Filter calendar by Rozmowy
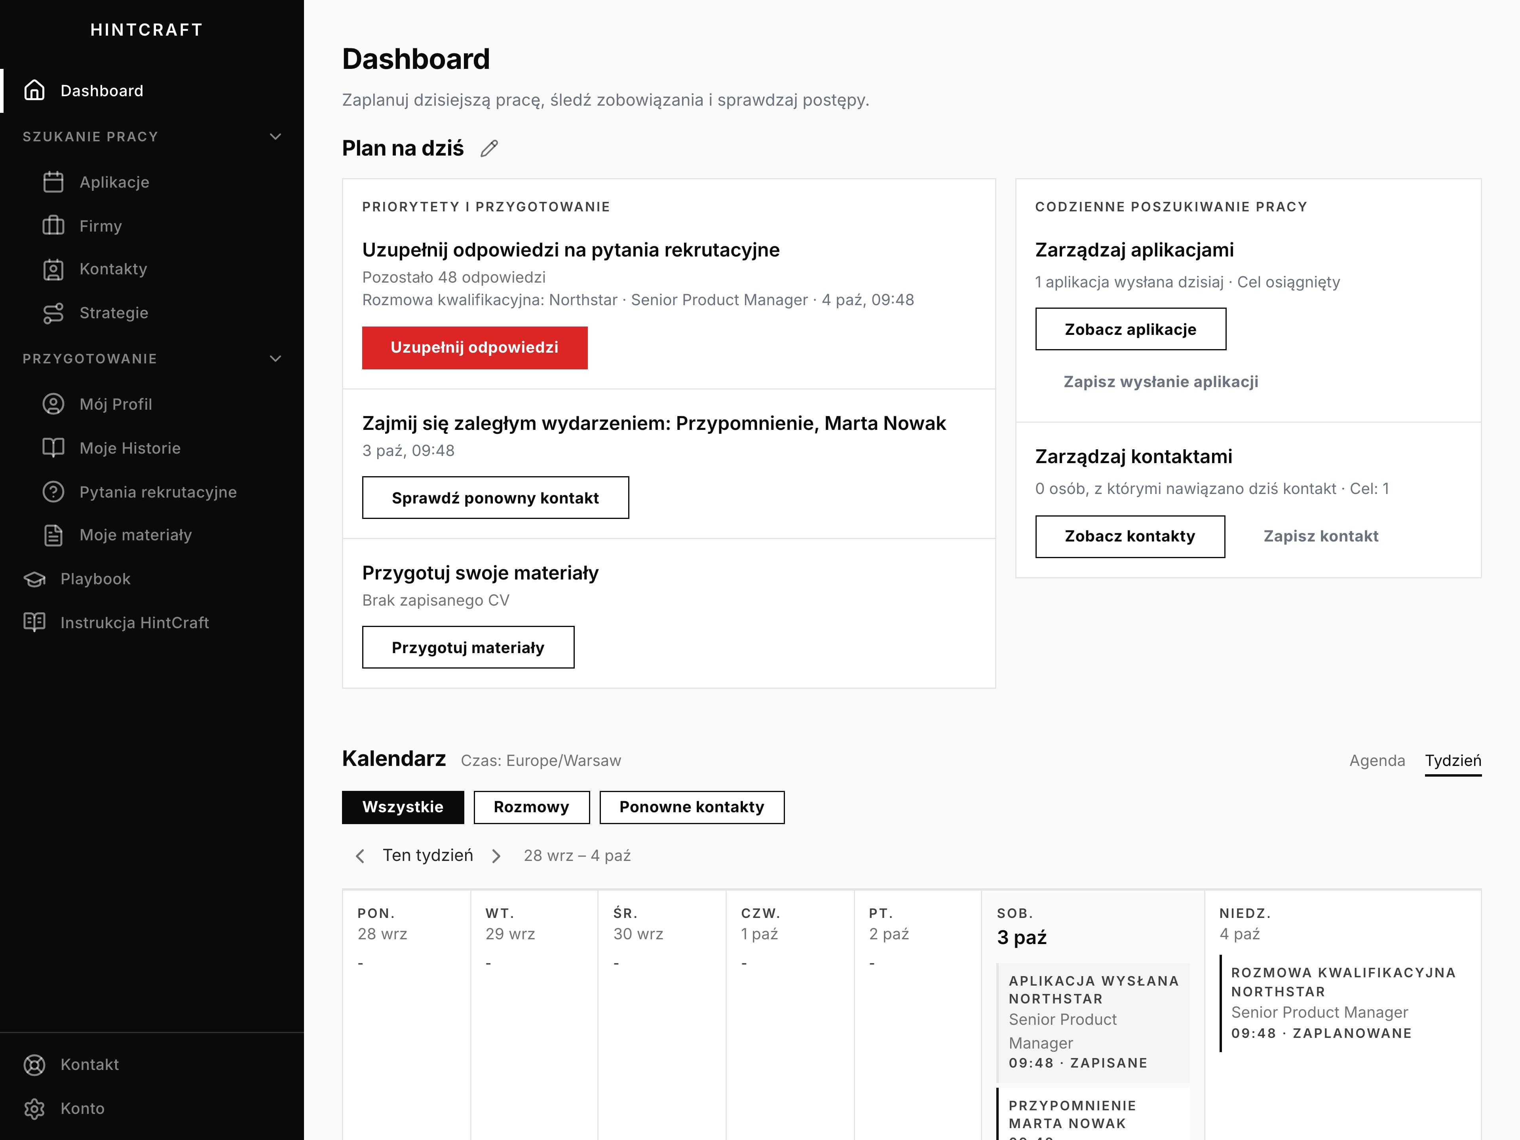Screen dimensions: 1520x1140 [531, 807]
